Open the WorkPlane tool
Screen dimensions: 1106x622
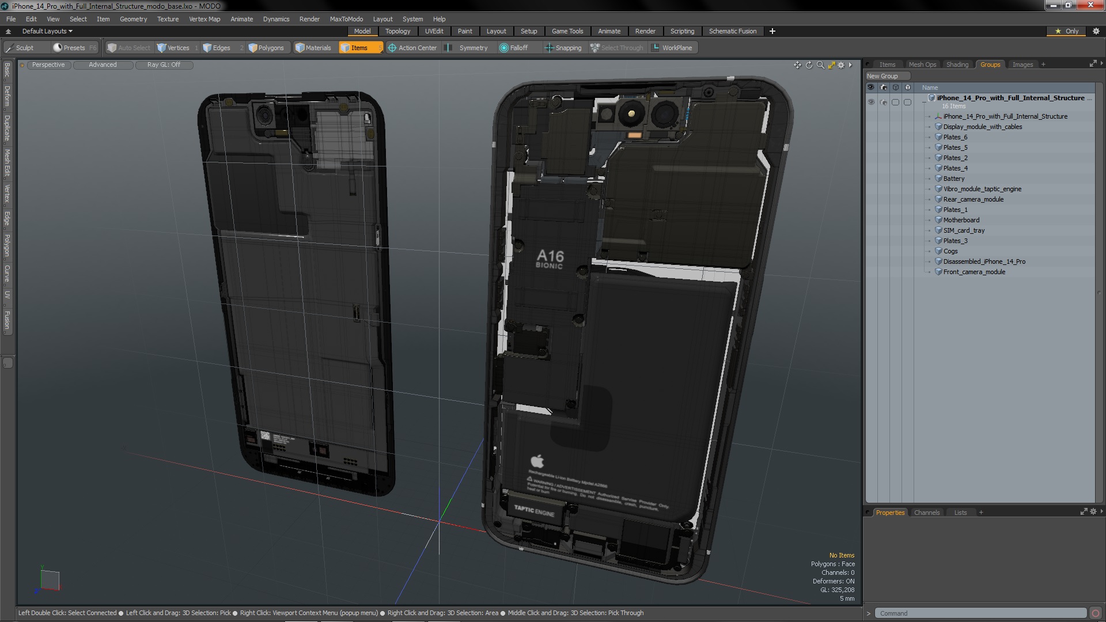click(x=672, y=48)
